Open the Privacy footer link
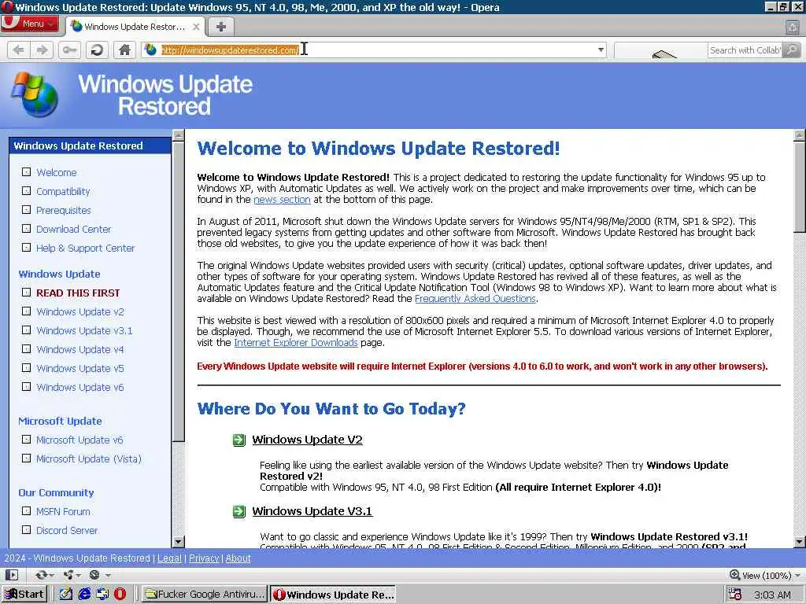Image resolution: width=806 pixels, height=604 pixels. tap(204, 558)
